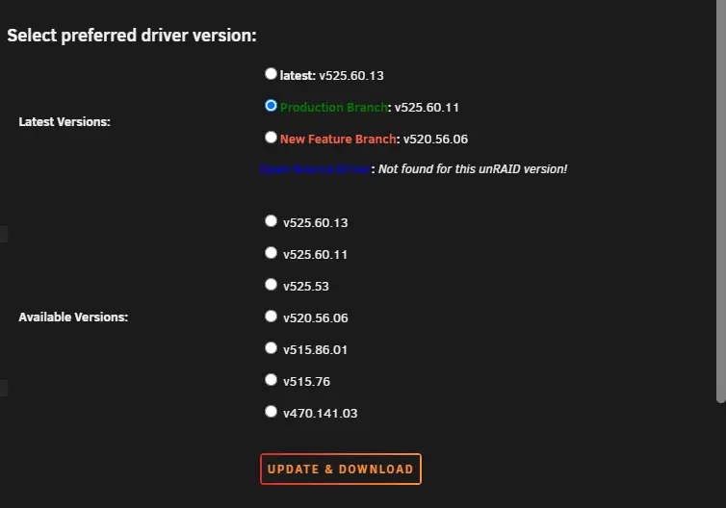
Task: Select the v515.86.01 driver radio button
Action: [271, 347]
